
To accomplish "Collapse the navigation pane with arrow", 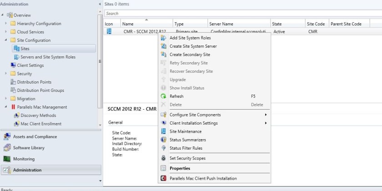I will [100, 4].
